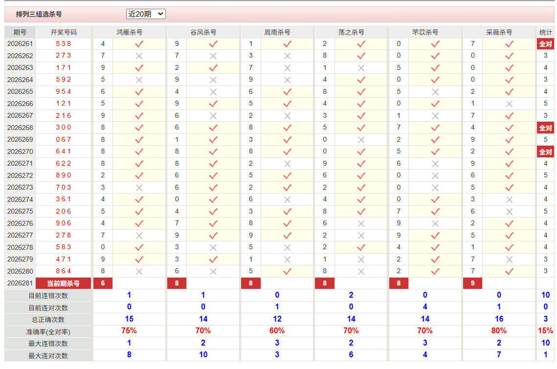
Task: Click the 80% accuracy value
Action: point(499,331)
